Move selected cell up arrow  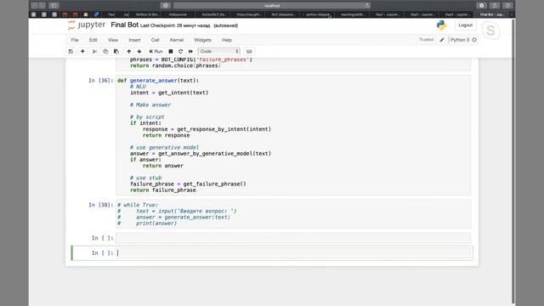(128, 51)
